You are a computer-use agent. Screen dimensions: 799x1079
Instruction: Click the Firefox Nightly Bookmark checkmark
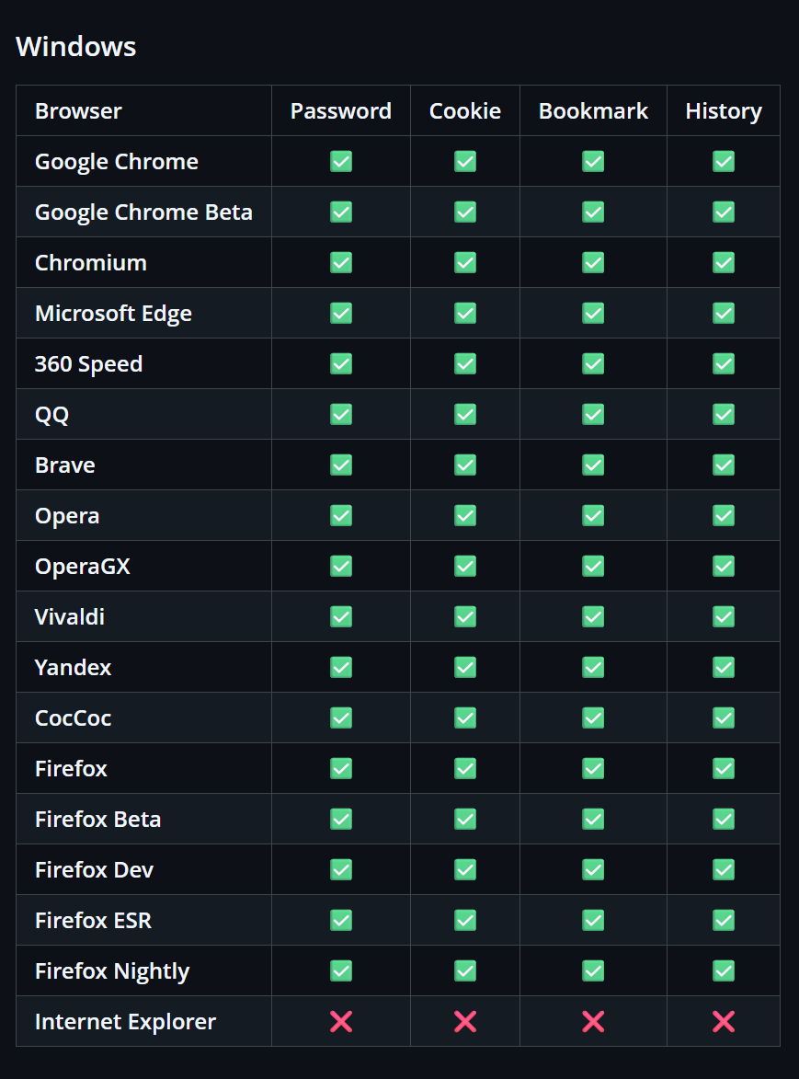tap(593, 971)
